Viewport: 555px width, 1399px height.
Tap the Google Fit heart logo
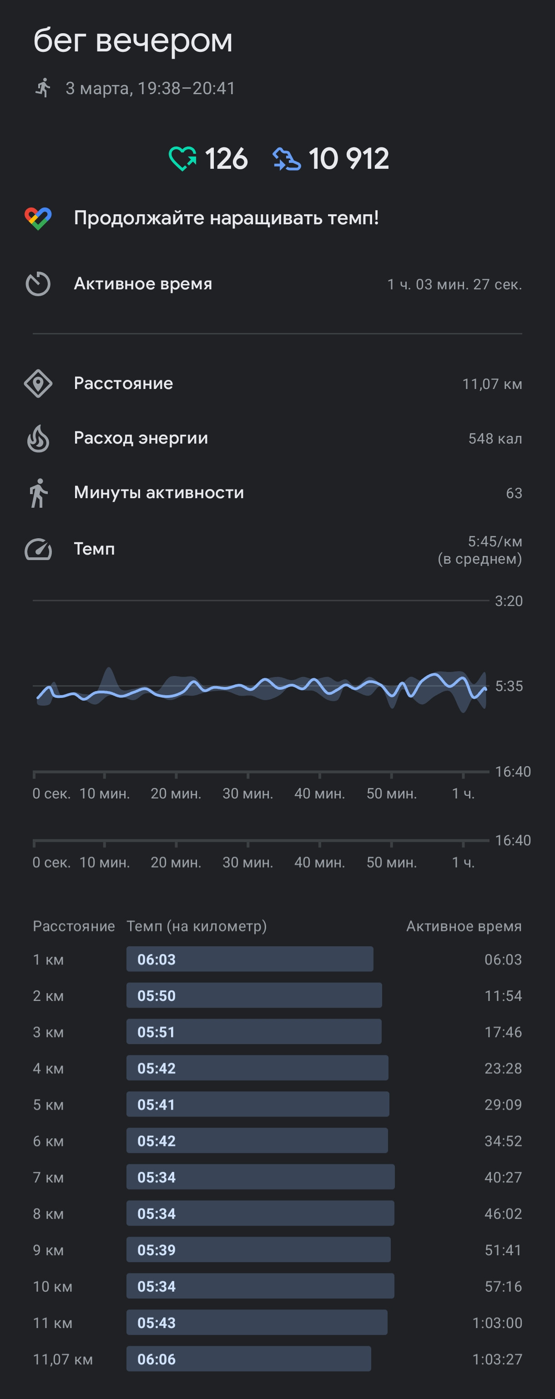click(38, 218)
